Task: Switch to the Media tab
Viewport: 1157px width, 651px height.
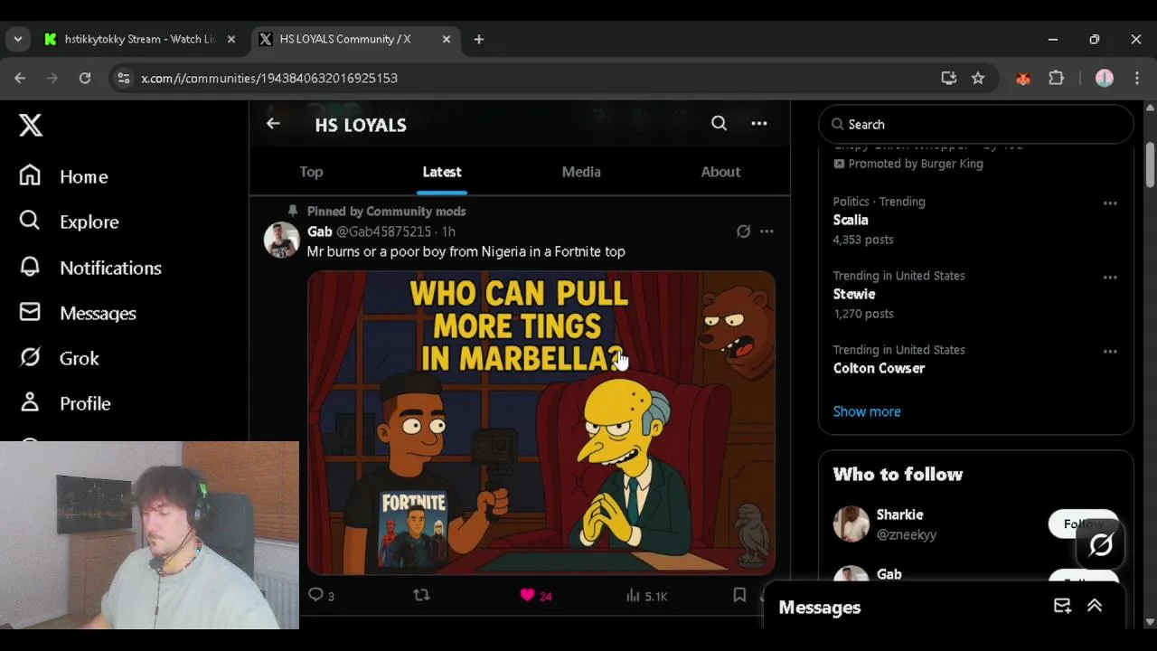Action: point(581,172)
